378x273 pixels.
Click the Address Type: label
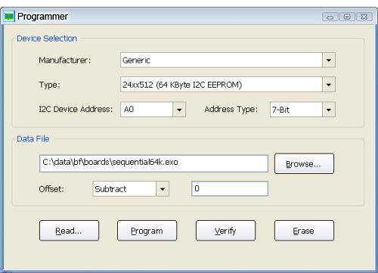click(x=231, y=110)
